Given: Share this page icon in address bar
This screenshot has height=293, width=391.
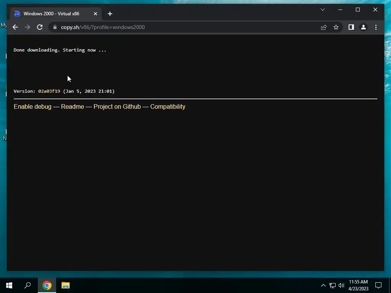Looking at the screenshot, I should (x=324, y=27).
